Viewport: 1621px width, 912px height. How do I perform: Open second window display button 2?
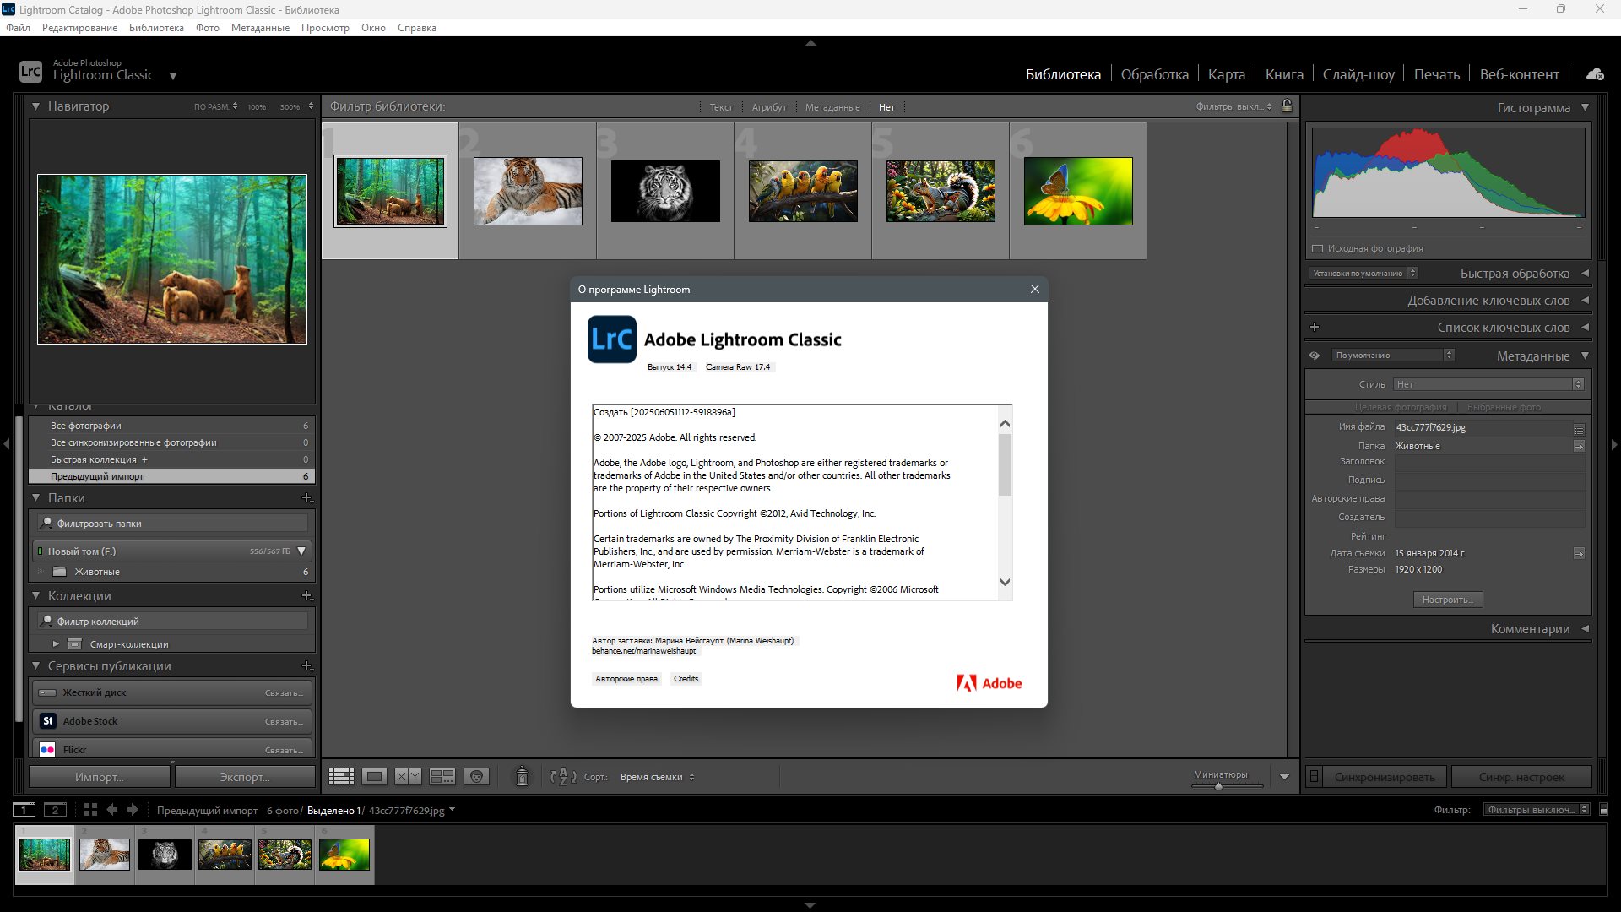55,810
